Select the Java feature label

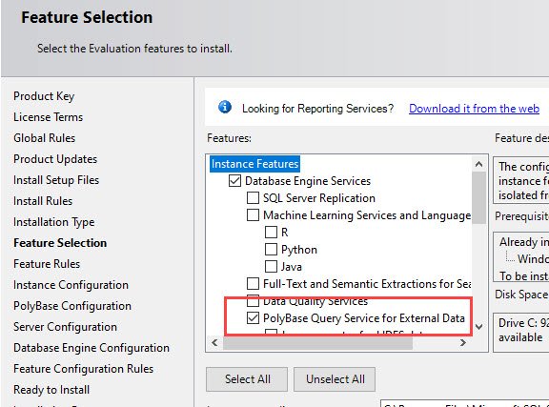292,267
